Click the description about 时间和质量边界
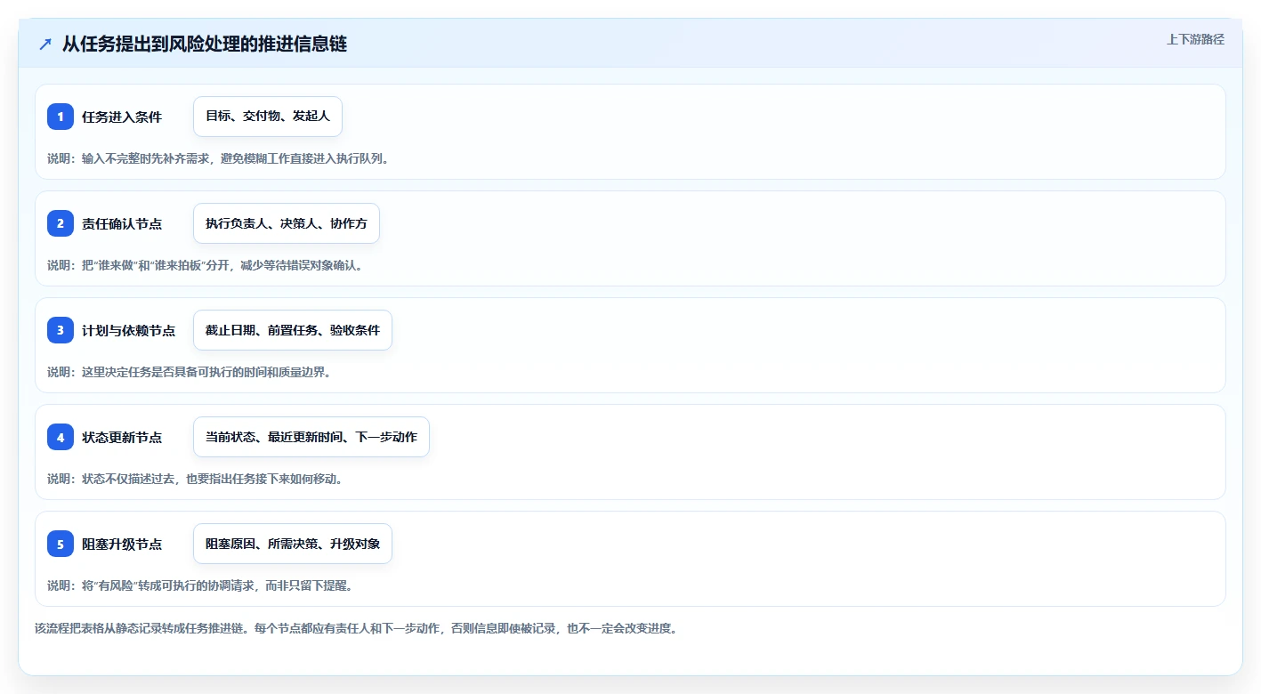The height and width of the screenshot is (694, 1261). point(190,372)
